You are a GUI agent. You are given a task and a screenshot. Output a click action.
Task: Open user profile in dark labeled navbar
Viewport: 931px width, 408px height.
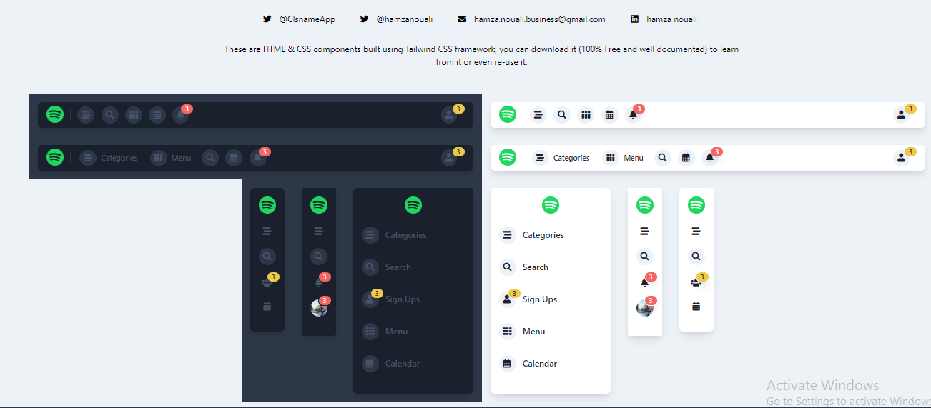pyautogui.click(x=449, y=158)
